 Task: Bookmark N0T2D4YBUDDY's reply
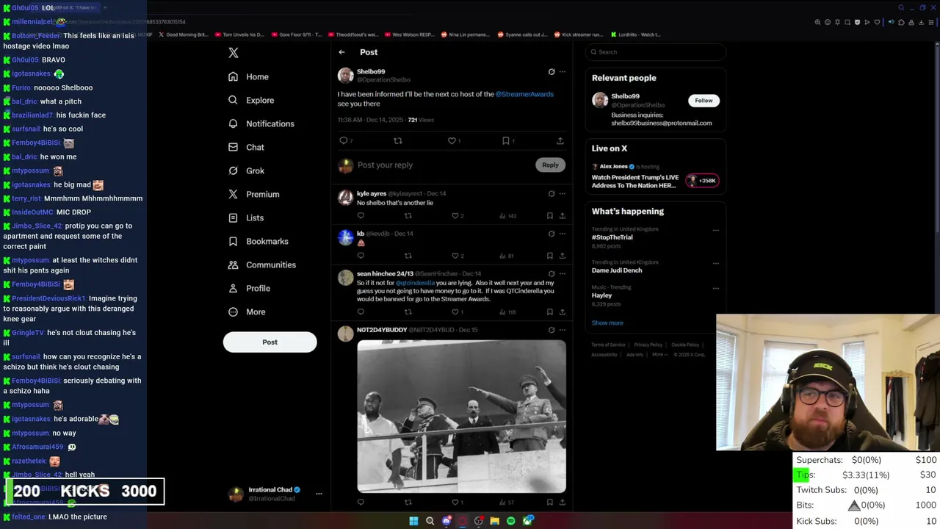click(x=549, y=503)
